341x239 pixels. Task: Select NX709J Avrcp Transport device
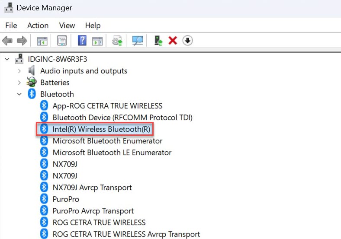click(x=92, y=188)
